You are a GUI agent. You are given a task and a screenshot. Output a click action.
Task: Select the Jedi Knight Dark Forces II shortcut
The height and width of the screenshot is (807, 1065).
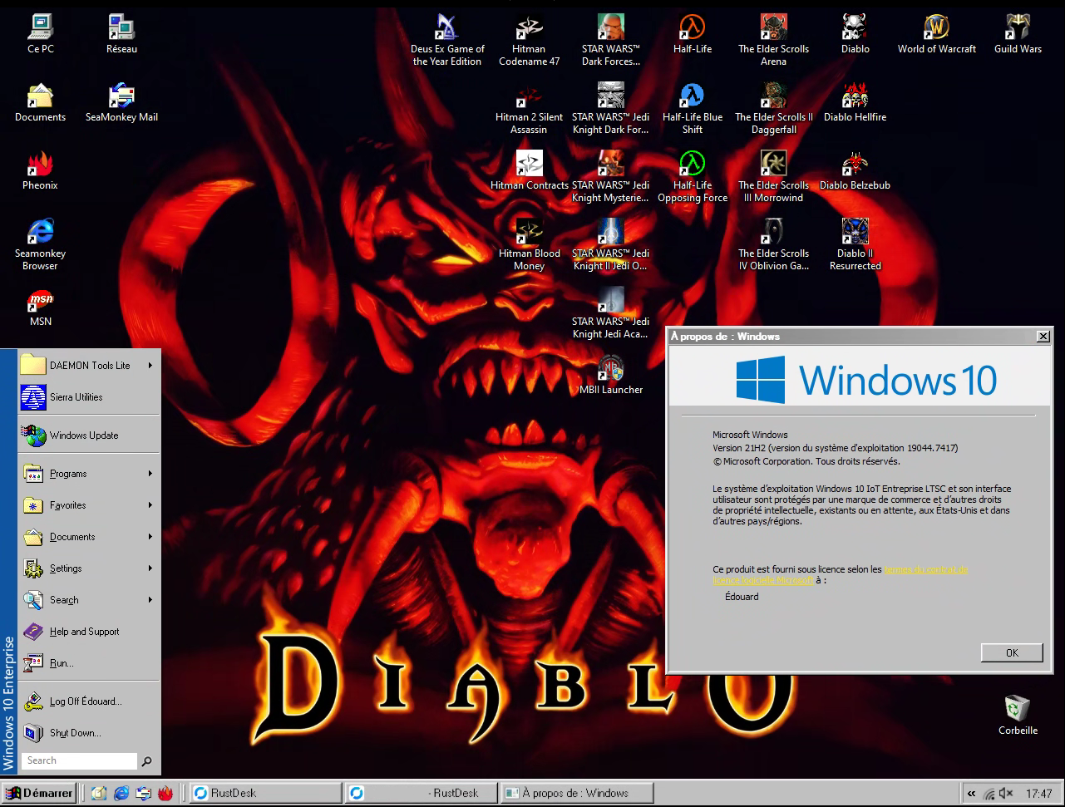tap(610, 108)
